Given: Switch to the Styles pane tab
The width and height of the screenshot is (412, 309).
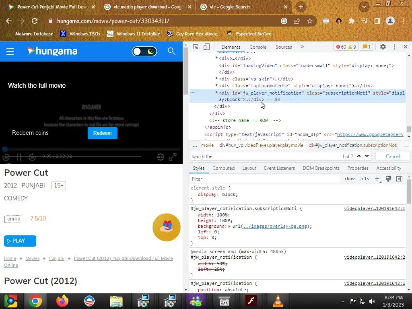Looking at the screenshot, I should click(199, 168).
